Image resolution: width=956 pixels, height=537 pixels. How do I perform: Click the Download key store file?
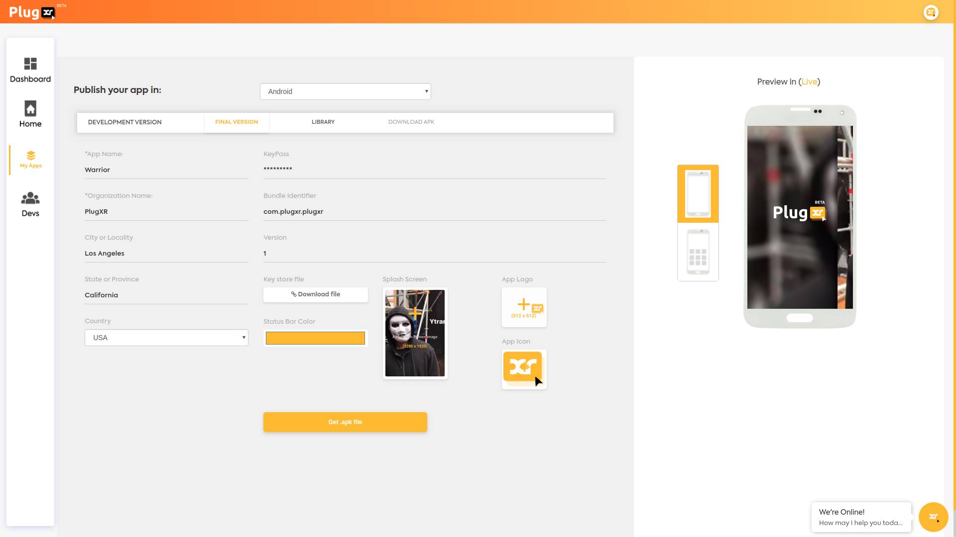[x=315, y=294]
